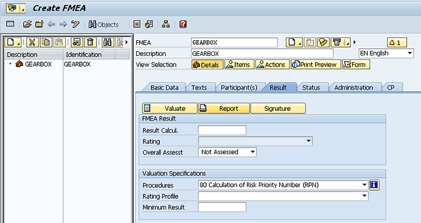Open the Rating Profile dropdown
This screenshot has height=223, width=421.
point(283,196)
